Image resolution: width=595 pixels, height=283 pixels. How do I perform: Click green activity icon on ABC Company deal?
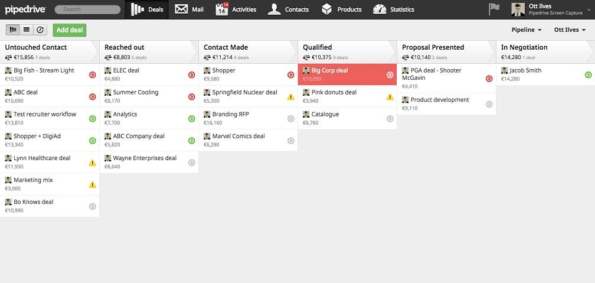click(192, 141)
